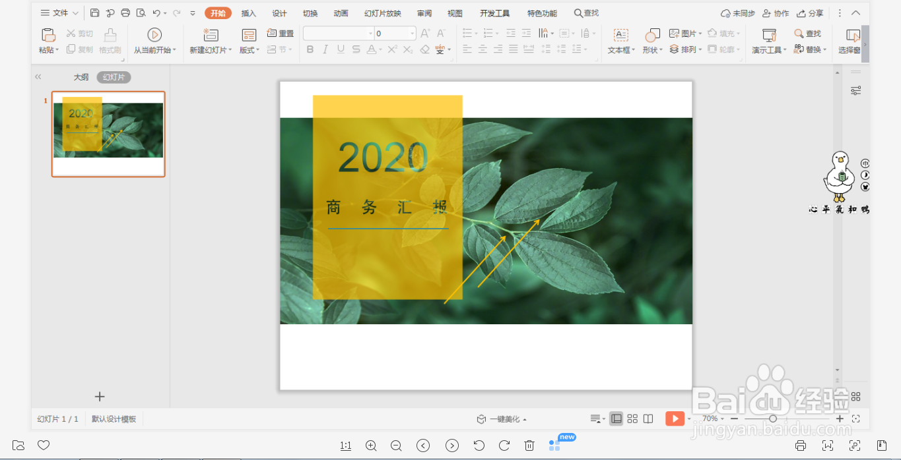
Task: Switch to the 切换 (Transitions) tab
Action: pos(310,13)
